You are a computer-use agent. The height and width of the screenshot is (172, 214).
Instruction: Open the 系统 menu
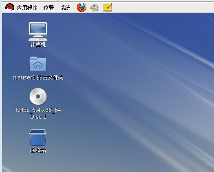pyautogui.click(x=65, y=8)
